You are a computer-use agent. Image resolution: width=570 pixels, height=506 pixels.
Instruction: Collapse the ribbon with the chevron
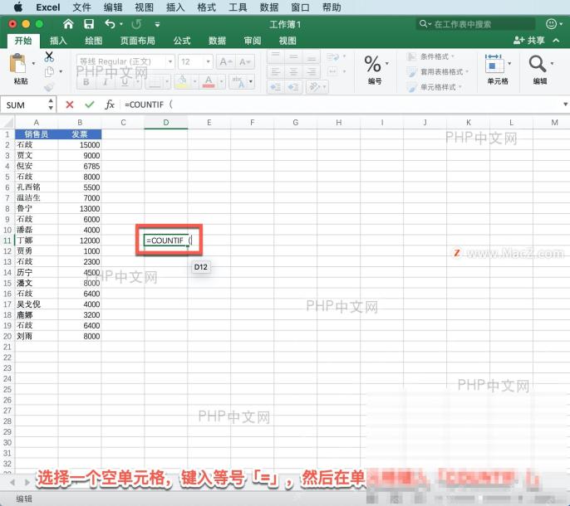click(x=556, y=41)
